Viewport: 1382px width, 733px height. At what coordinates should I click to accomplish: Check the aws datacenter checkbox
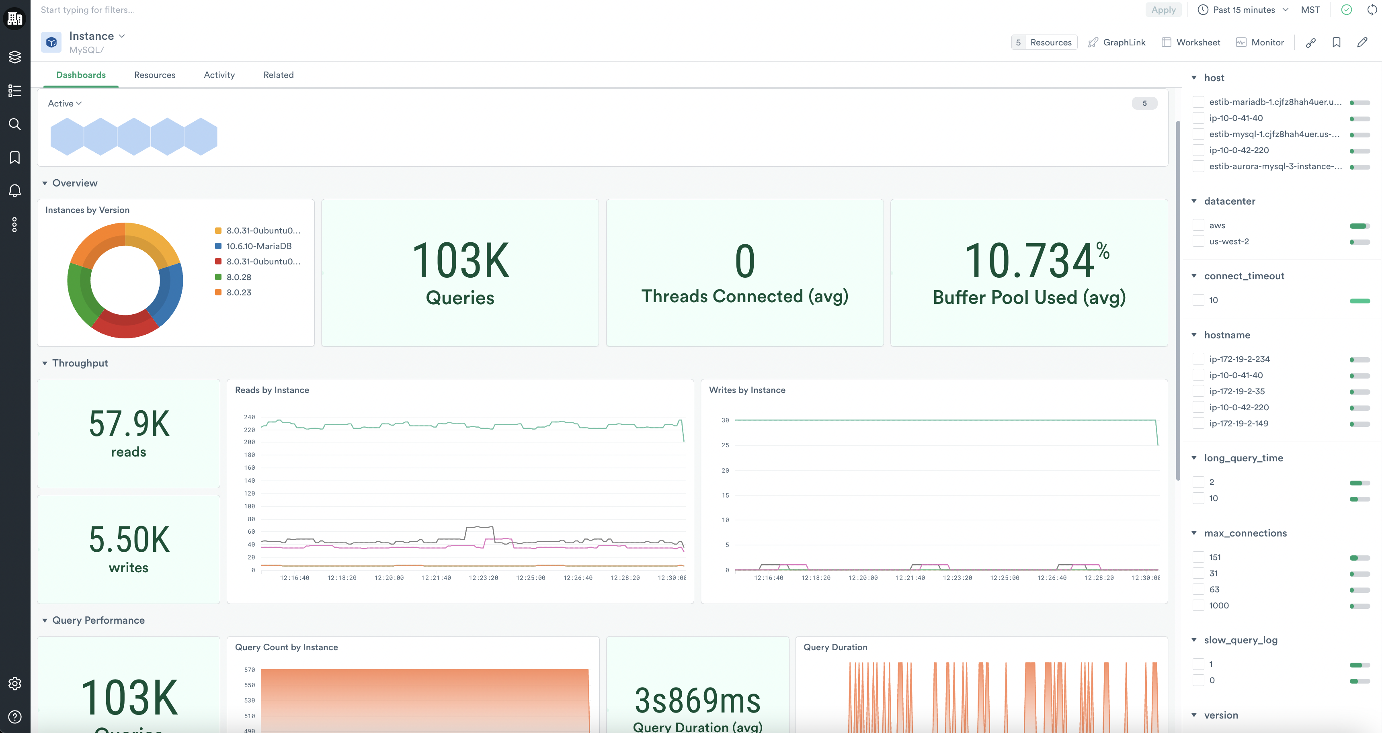click(x=1198, y=225)
